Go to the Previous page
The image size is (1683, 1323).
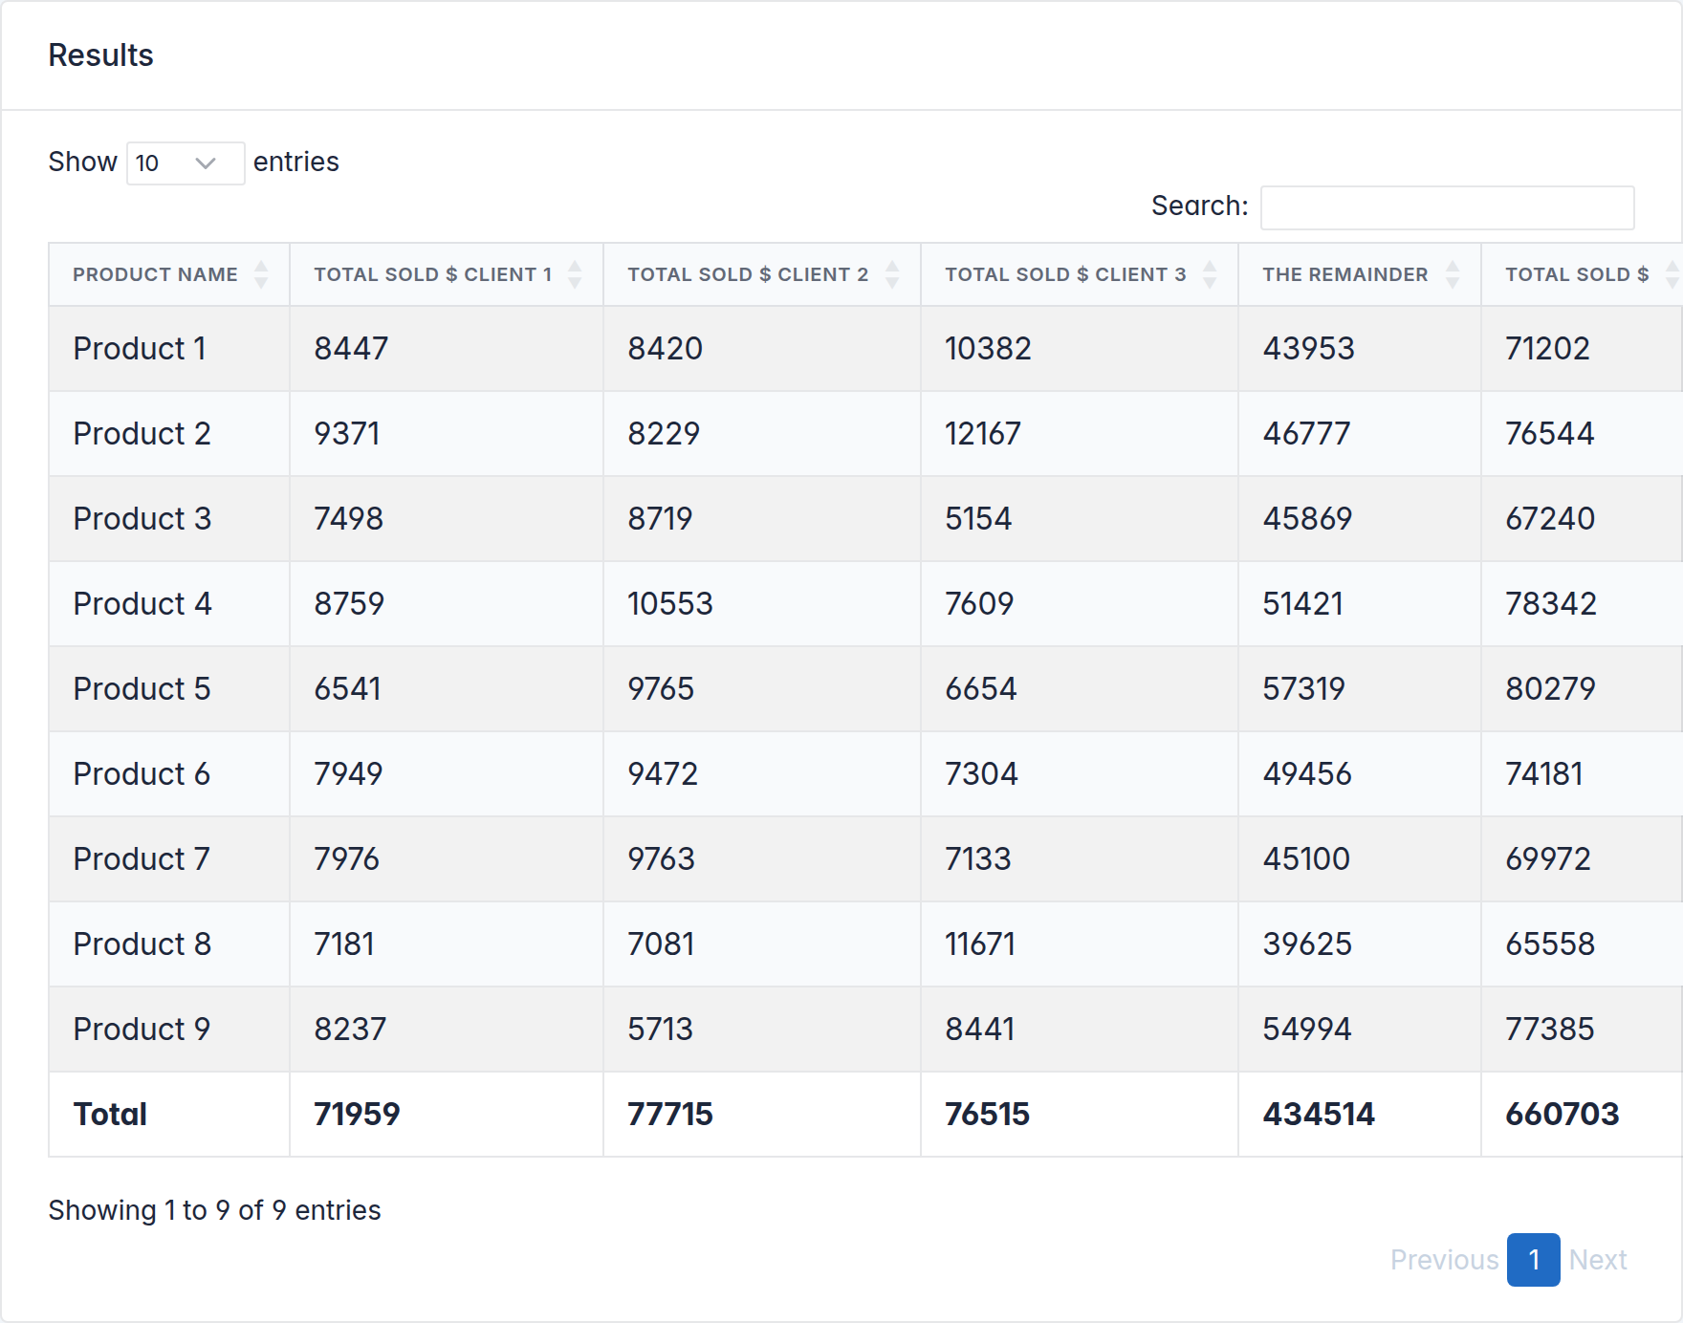1444,1260
